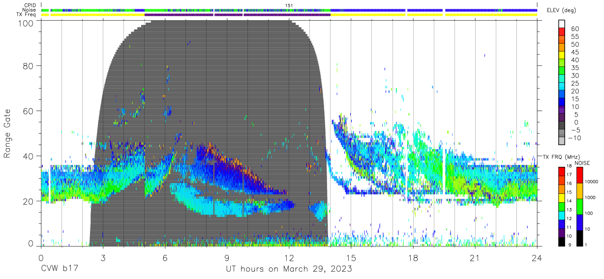Click the elevation colorbar label 45
Viewport: 604px width, 279px height.
tap(574, 52)
